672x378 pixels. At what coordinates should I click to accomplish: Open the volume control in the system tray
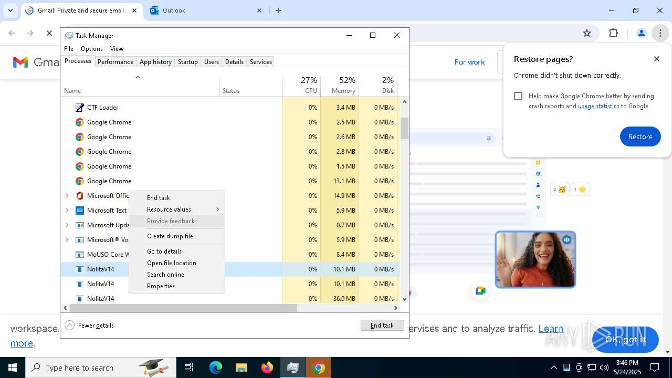(x=604, y=367)
